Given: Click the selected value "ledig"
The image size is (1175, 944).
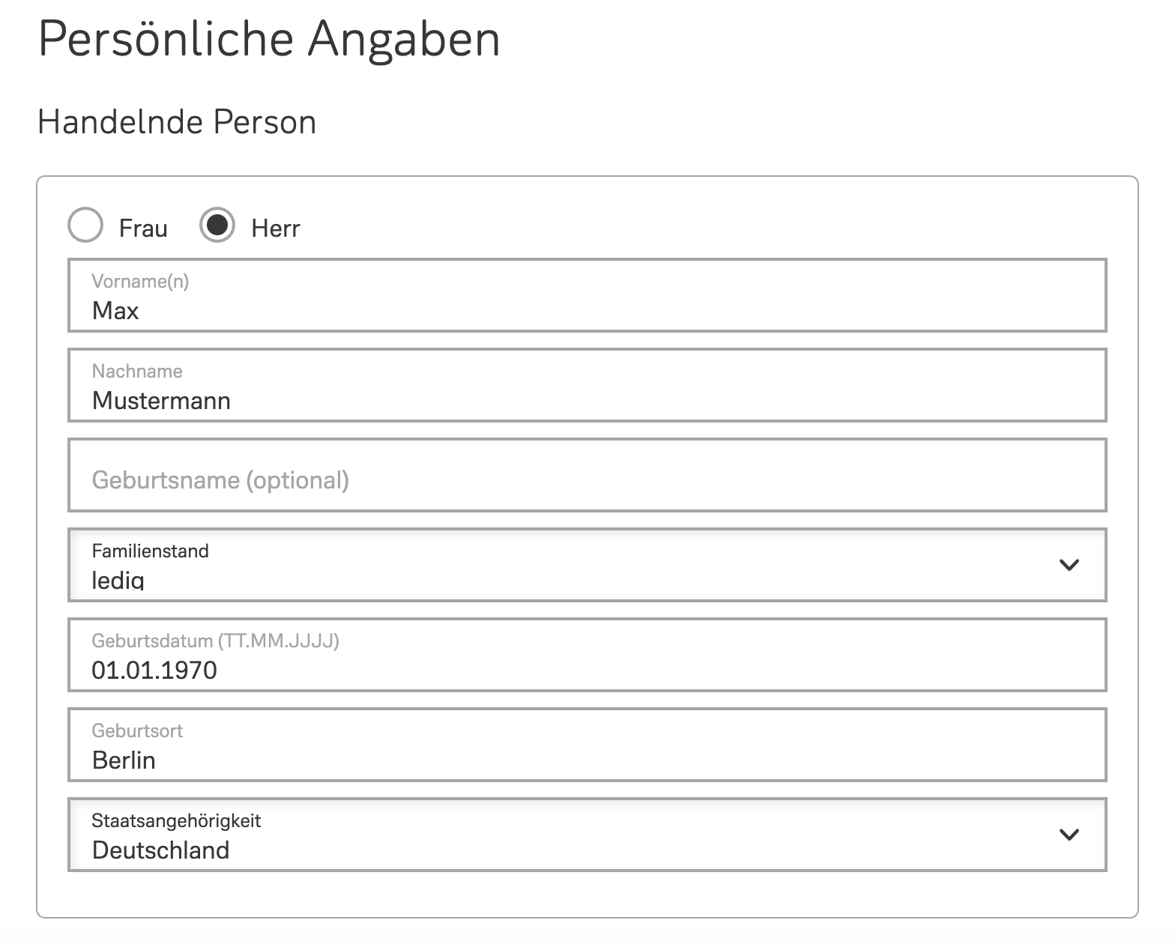Looking at the screenshot, I should (118, 580).
